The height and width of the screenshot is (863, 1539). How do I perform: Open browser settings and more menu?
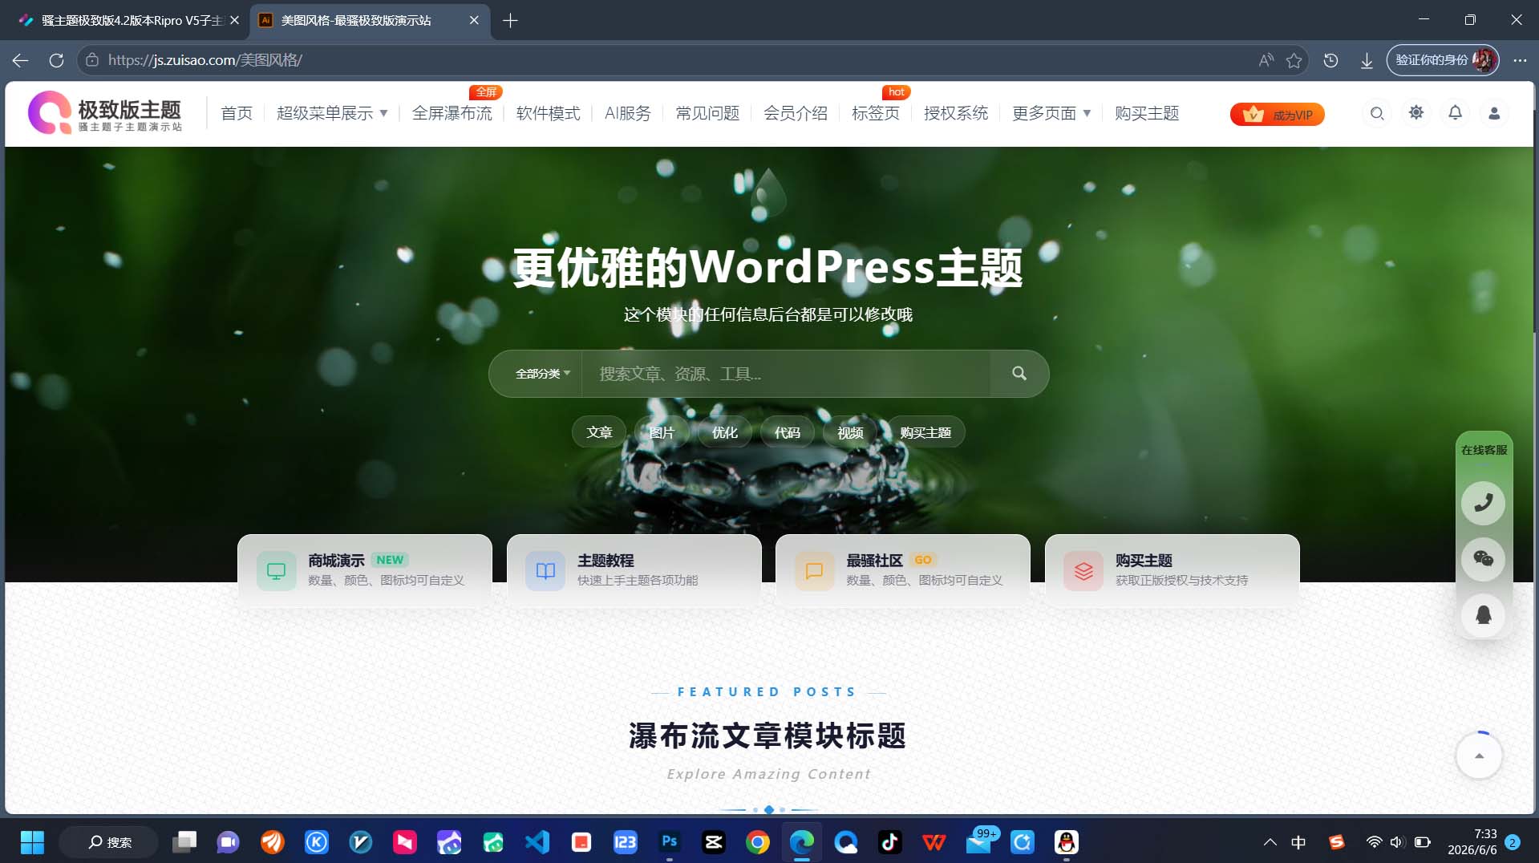click(x=1520, y=60)
